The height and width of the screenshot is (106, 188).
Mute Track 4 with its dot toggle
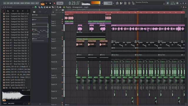point(62,30)
